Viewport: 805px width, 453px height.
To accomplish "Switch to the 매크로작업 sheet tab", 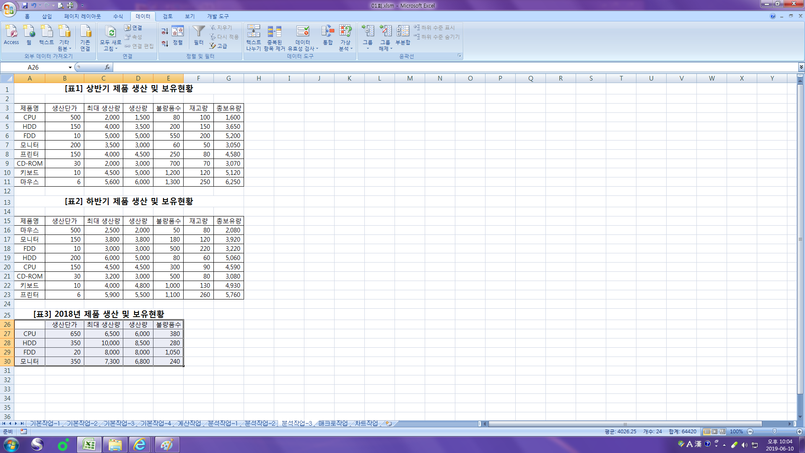I will (x=333, y=423).
